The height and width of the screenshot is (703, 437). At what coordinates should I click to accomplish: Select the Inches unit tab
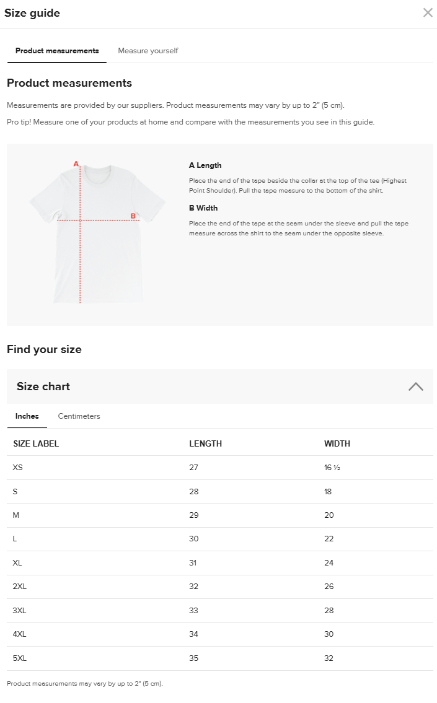(27, 416)
